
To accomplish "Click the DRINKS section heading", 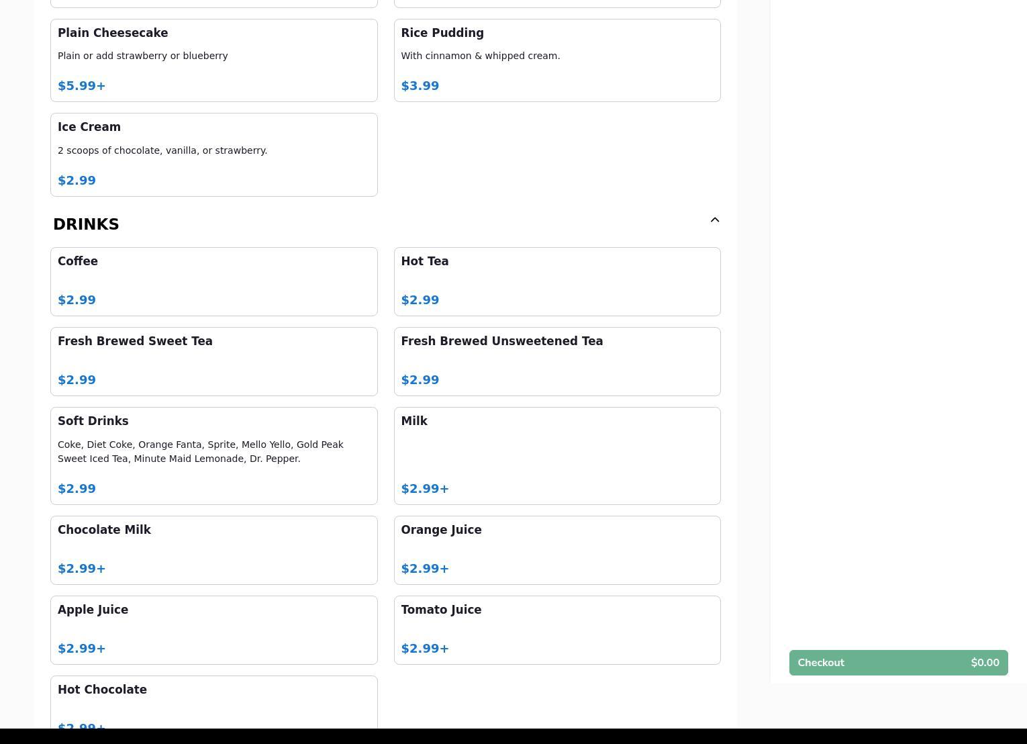I will tap(86, 224).
